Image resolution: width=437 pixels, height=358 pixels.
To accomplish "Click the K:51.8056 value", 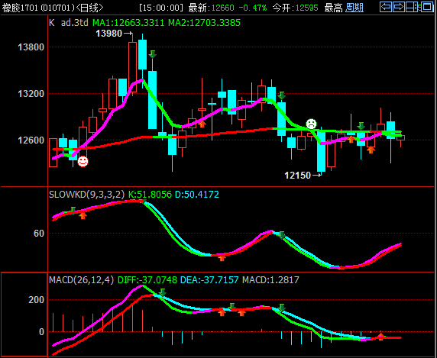I will pos(150,195).
